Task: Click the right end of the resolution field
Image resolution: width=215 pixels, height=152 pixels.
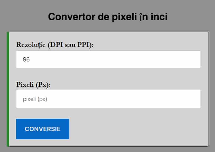Action: click(x=194, y=59)
